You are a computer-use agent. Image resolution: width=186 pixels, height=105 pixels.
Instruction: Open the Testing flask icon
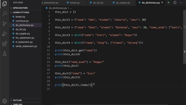point(5,54)
